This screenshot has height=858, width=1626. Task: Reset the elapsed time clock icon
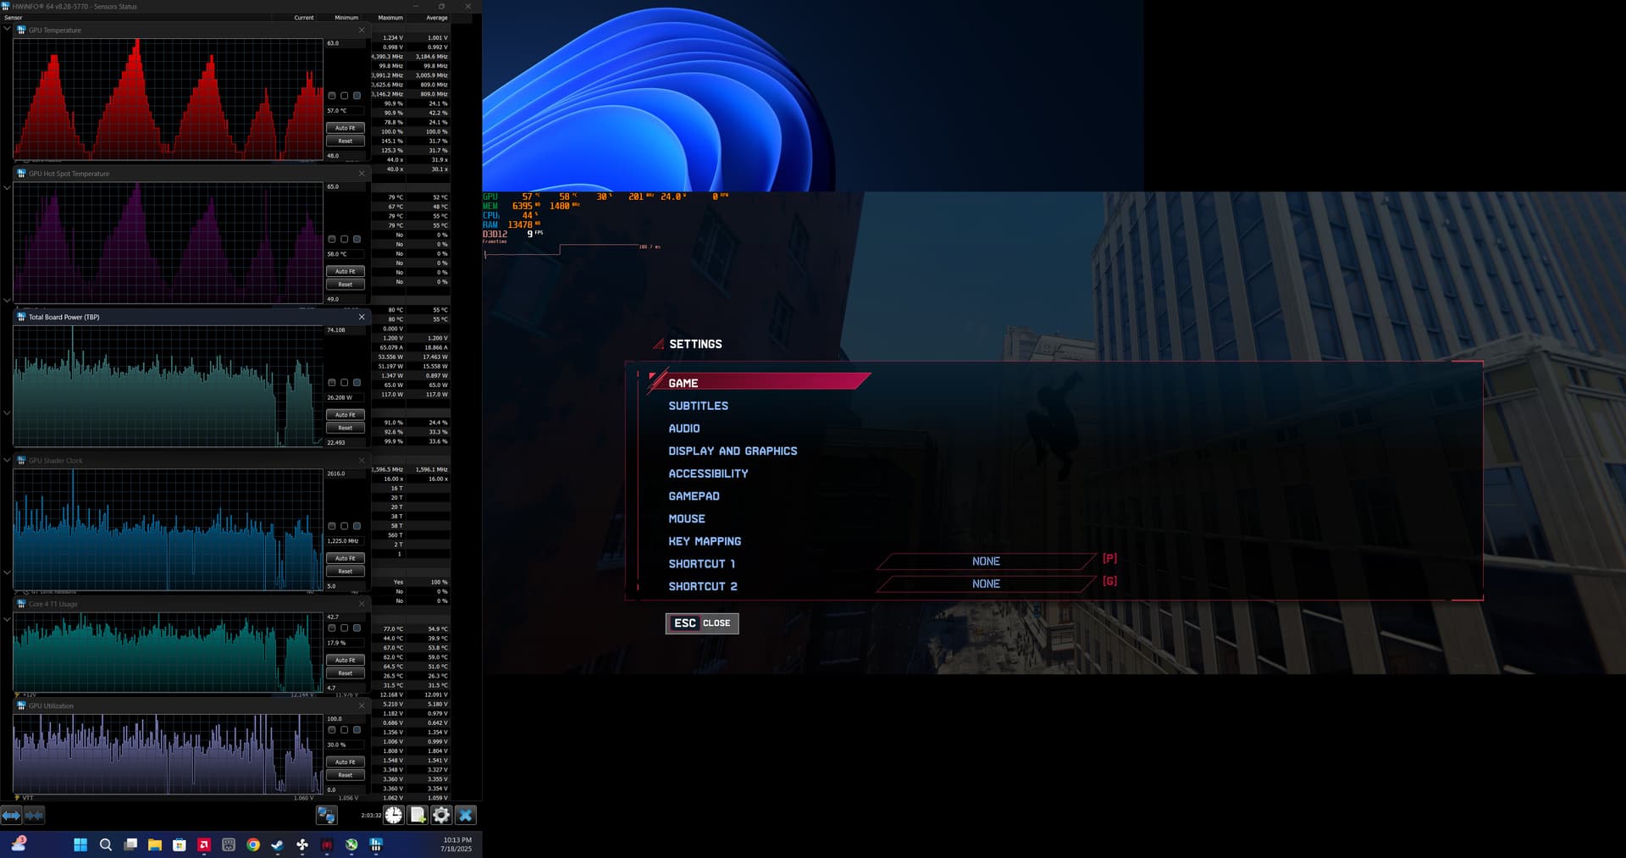[x=394, y=815]
